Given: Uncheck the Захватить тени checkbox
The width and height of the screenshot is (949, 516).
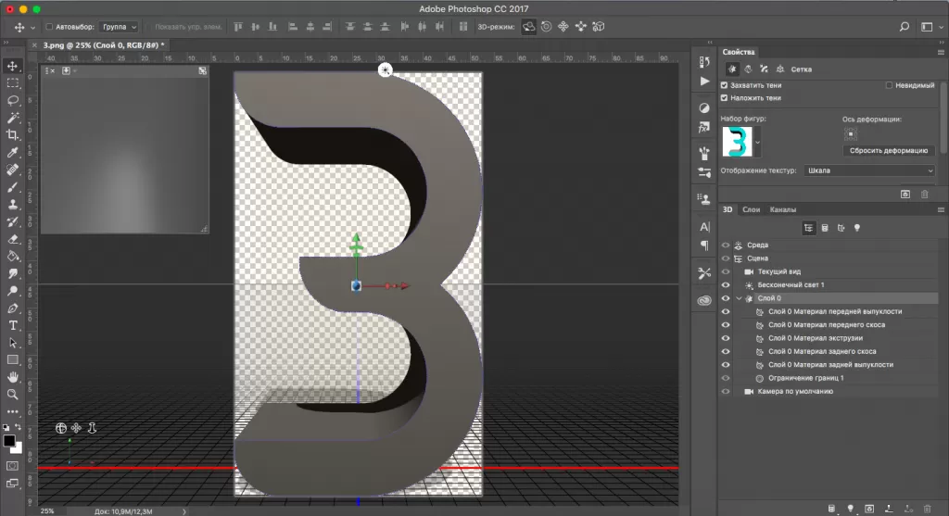Looking at the screenshot, I should [x=725, y=85].
